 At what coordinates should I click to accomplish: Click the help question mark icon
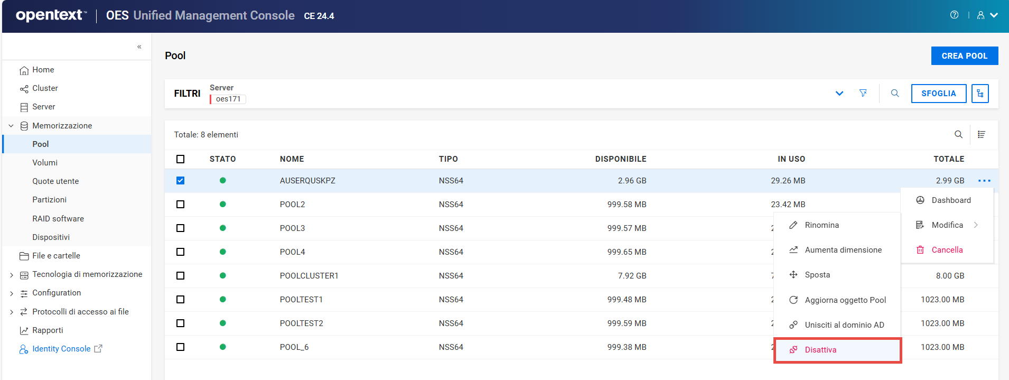(x=954, y=15)
